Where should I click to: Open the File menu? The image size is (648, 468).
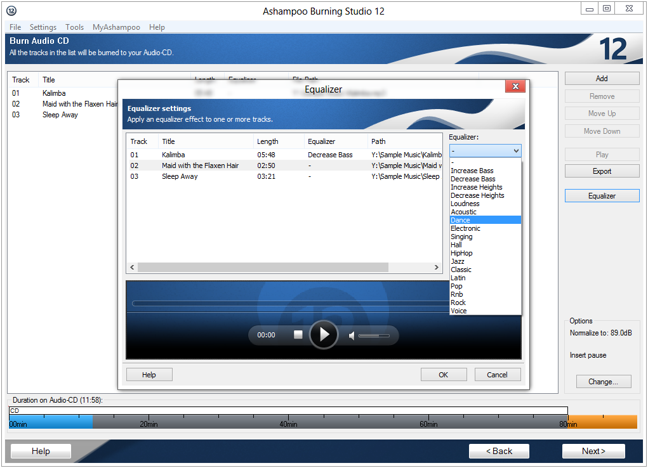(15, 27)
